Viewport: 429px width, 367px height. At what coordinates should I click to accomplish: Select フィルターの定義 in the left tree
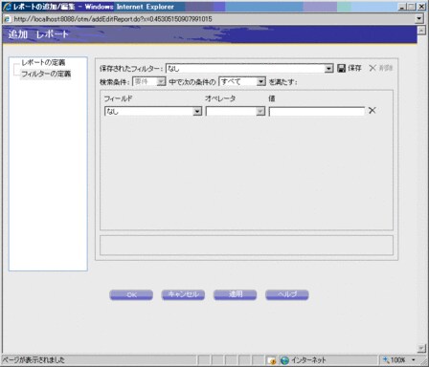46,74
